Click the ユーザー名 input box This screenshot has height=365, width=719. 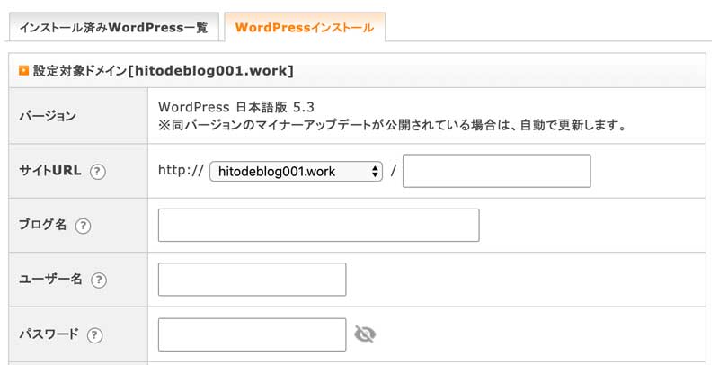tap(253, 280)
